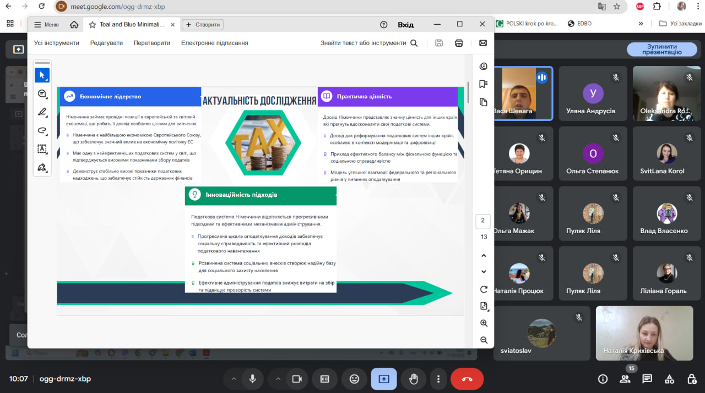Toggle the camera on or off
This screenshot has height=393, width=705.
(x=297, y=379)
